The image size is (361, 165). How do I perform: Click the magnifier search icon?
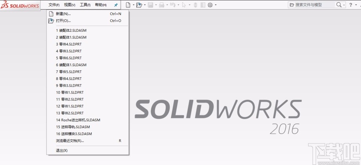[339, 5]
